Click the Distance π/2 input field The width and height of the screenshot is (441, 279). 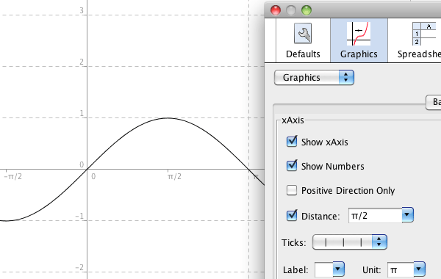click(375, 216)
